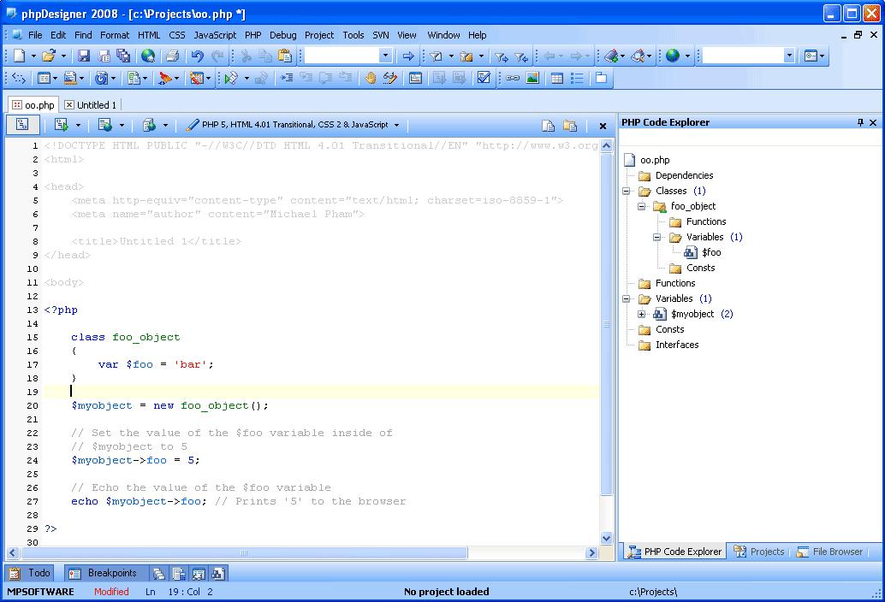Image resolution: width=885 pixels, height=602 pixels.
Task: Click the hand icon in the second toolbar
Action: click(371, 78)
